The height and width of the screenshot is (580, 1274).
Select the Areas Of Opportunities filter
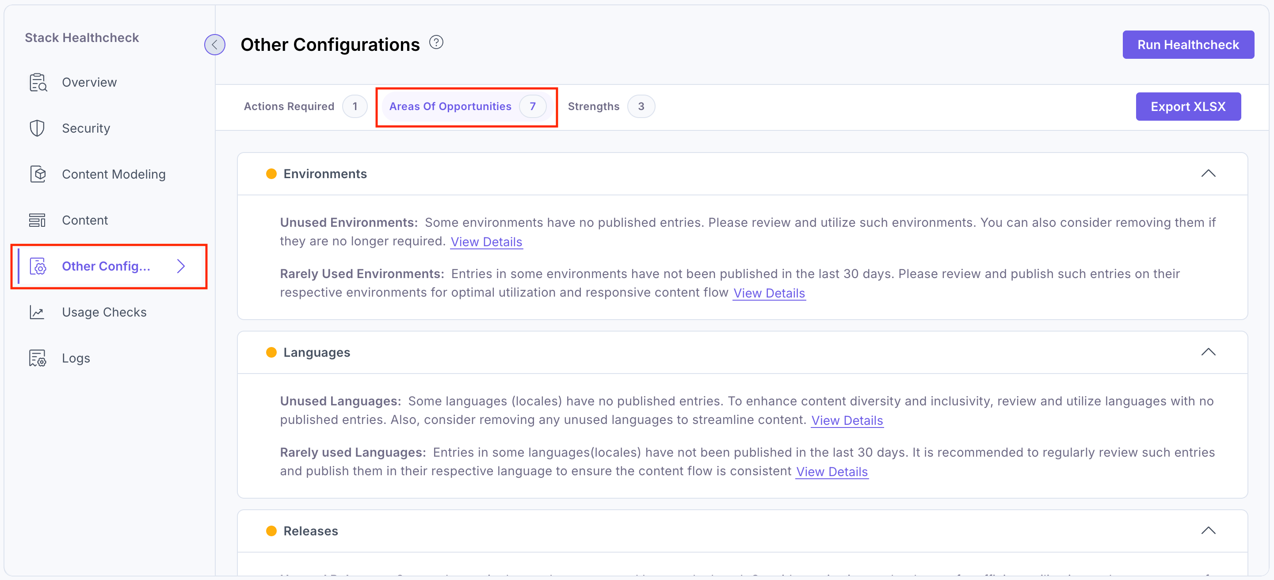click(x=450, y=106)
